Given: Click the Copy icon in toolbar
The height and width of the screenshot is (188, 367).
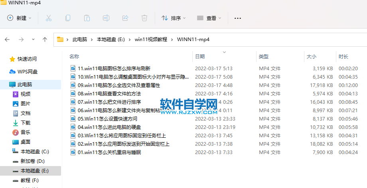Looking at the screenshot, I should pyautogui.click(x=68, y=18).
